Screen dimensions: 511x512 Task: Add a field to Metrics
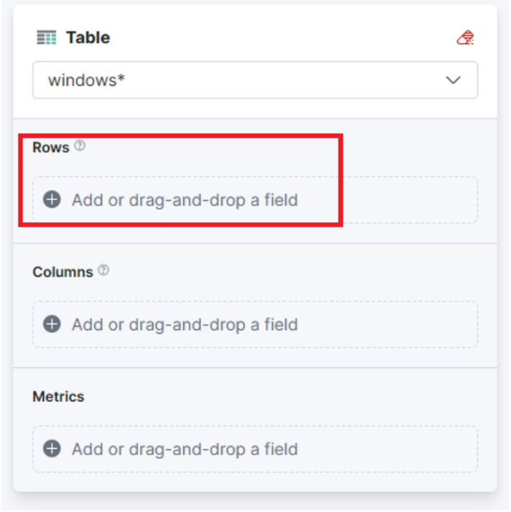point(184,449)
